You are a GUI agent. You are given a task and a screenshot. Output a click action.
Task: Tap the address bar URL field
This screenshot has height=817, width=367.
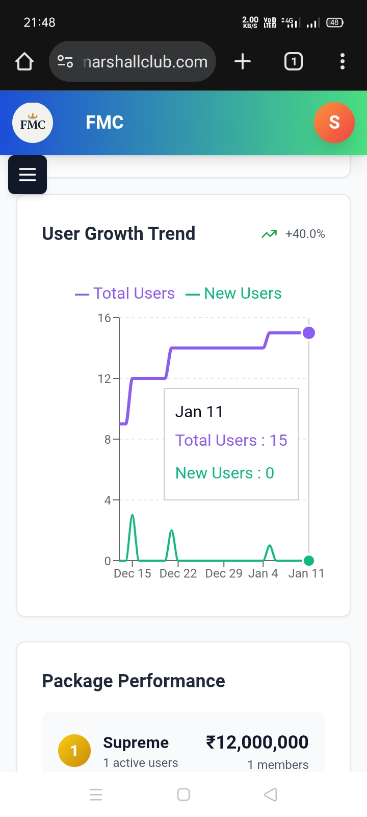tap(145, 62)
